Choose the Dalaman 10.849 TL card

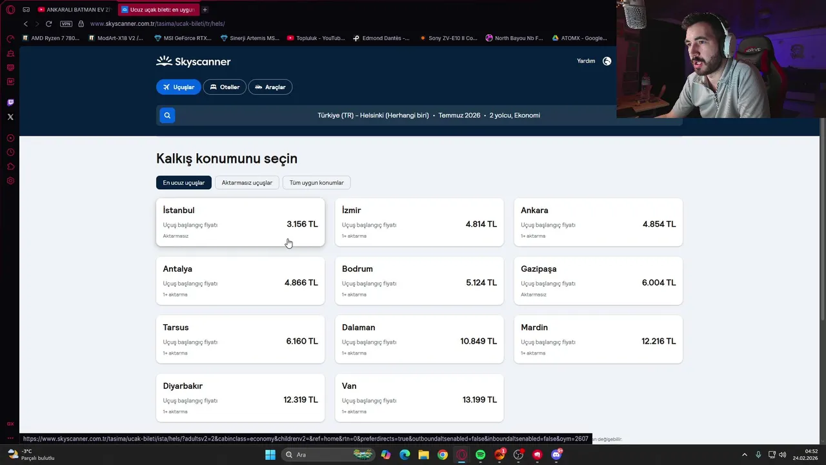(x=419, y=339)
